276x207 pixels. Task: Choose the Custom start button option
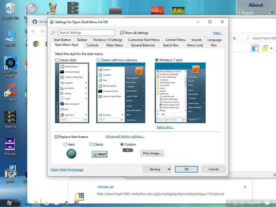[122, 144]
